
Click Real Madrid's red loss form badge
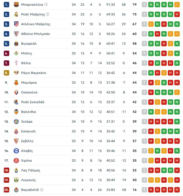click(177, 14)
